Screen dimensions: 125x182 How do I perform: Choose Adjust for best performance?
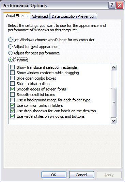point(10,53)
